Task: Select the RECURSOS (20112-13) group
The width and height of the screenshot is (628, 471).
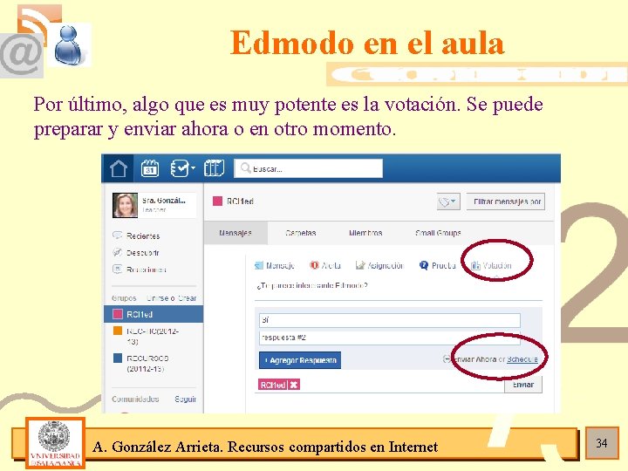Action: point(147,363)
